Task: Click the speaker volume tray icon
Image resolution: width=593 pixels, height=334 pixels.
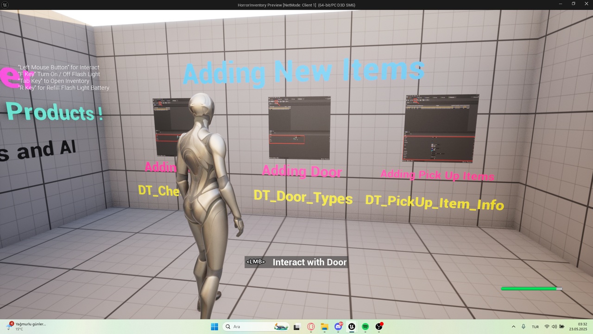Action: [x=554, y=327]
